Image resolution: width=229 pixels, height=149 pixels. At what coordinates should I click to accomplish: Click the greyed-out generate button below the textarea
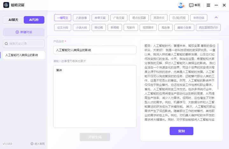click(x=95, y=137)
